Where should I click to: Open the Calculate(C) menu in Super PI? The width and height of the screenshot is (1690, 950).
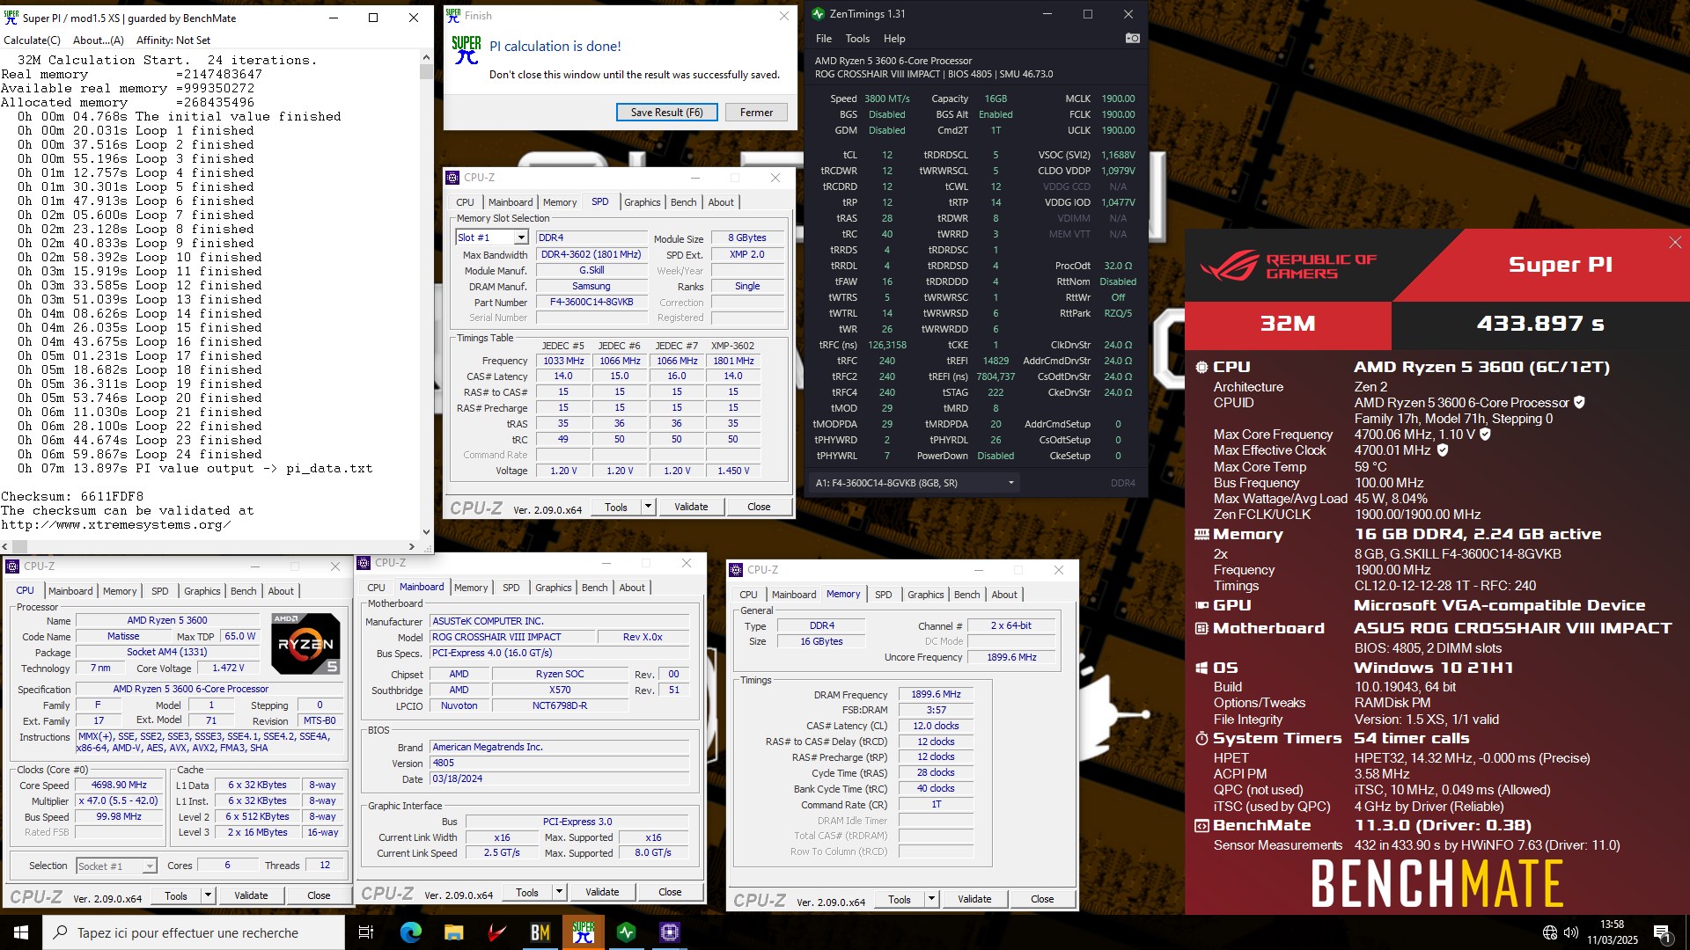click(33, 40)
